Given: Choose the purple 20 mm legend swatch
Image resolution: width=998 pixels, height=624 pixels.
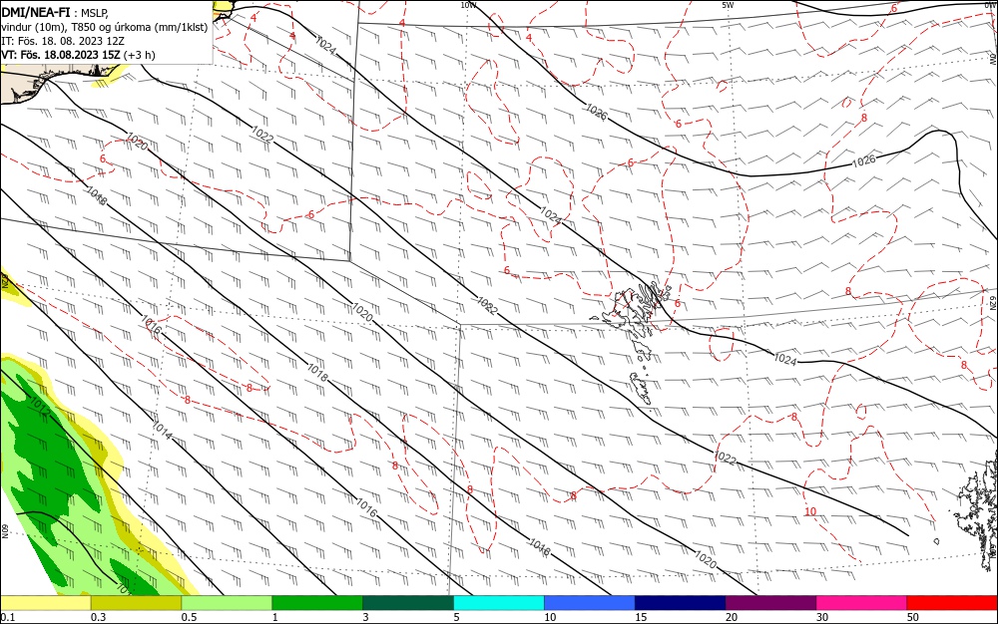Looking at the screenshot, I should coord(770,602).
